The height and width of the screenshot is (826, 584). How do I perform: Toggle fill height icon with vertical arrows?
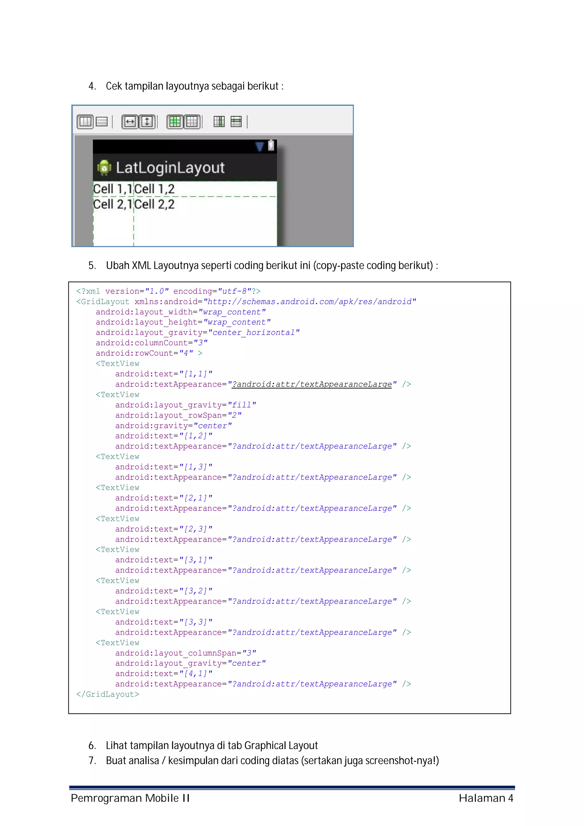(x=147, y=122)
